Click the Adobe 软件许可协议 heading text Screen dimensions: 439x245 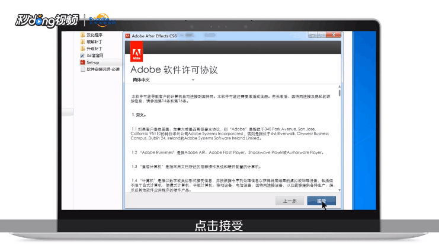pyautogui.click(x=174, y=70)
